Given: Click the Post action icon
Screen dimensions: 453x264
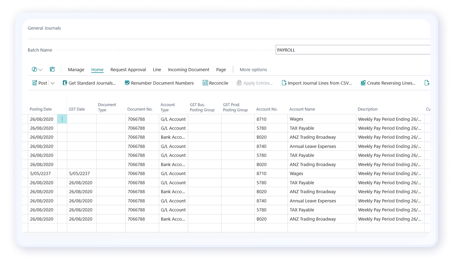Looking at the screenshot, I should tap(35, 83).
